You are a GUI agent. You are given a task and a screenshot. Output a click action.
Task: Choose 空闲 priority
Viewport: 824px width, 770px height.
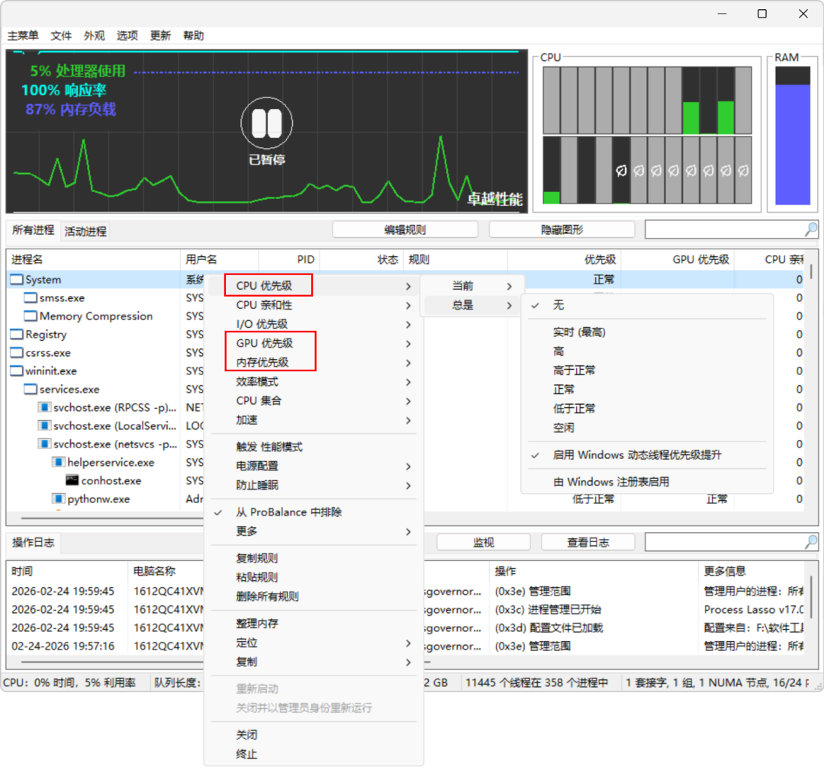tap(647, 428)
